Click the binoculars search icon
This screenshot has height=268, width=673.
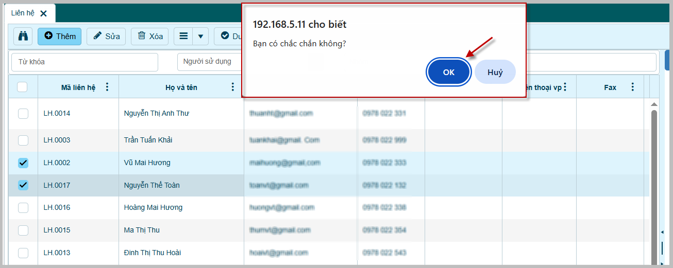[x=23, y=36]
